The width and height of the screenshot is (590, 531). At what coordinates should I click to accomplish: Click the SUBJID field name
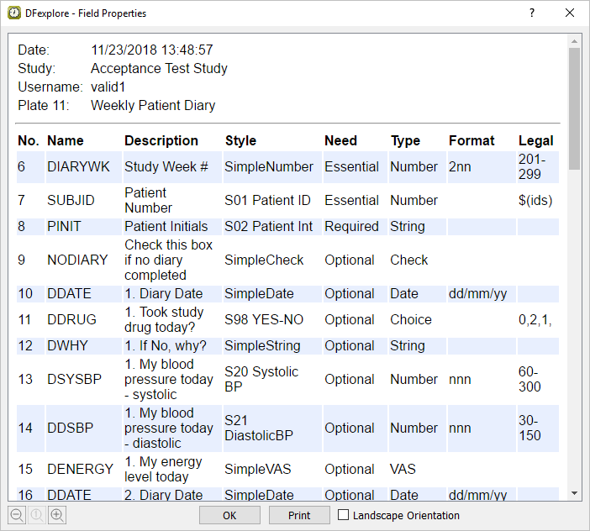point(71,201)
